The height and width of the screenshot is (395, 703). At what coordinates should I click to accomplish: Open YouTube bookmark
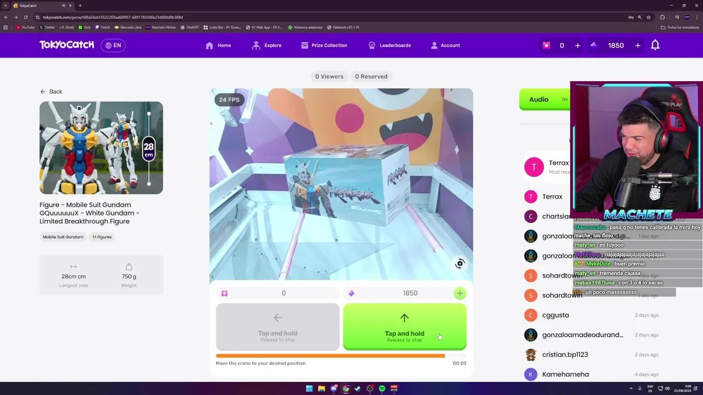point(25,27)
